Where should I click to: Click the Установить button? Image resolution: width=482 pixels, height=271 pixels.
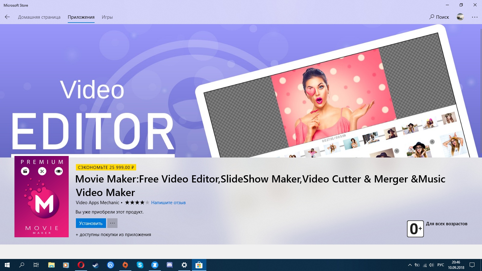coord(91,223)
